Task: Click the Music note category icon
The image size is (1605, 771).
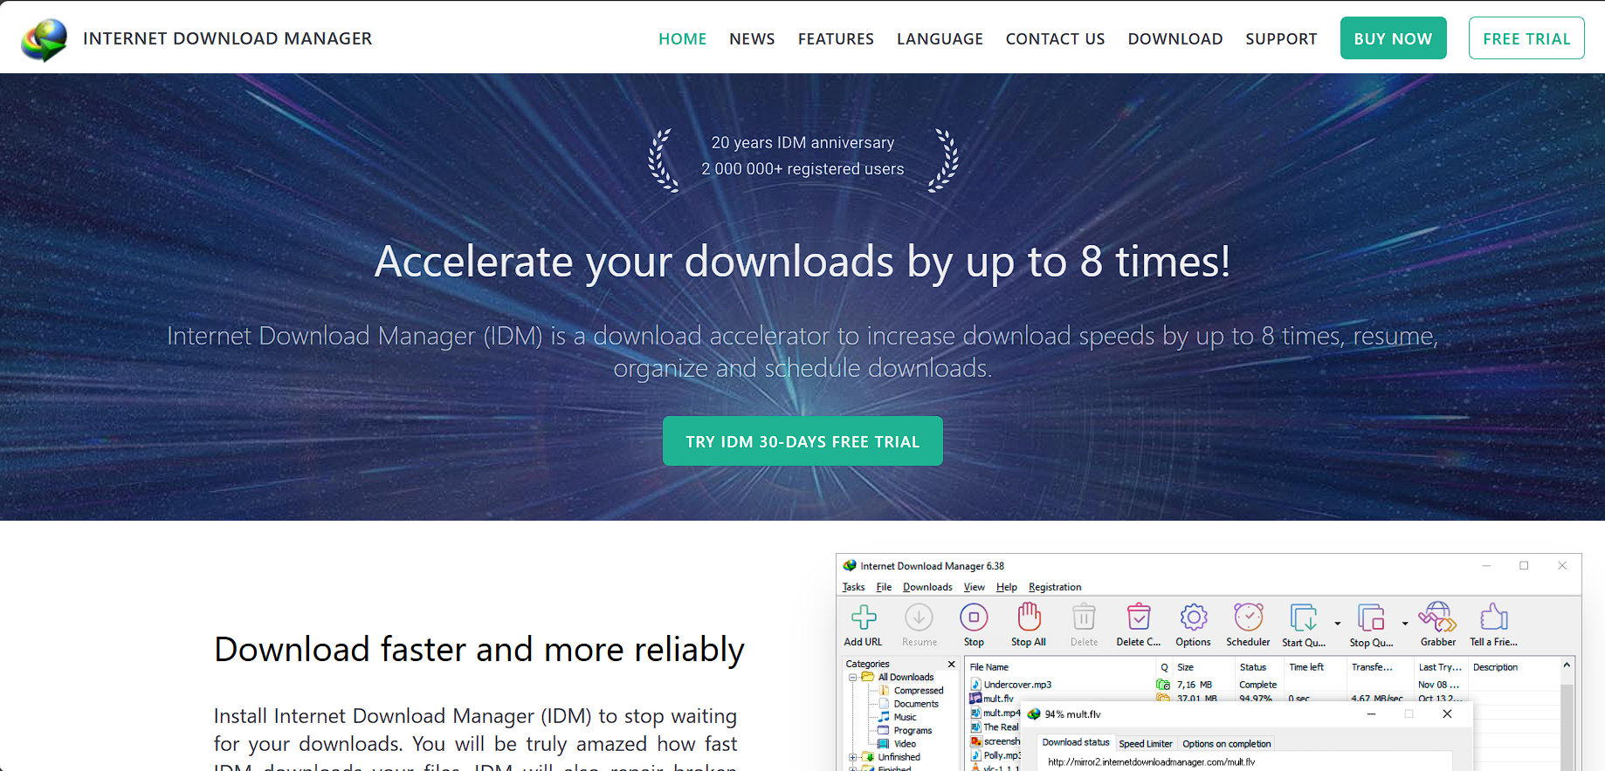Action: tap(885, 717)
